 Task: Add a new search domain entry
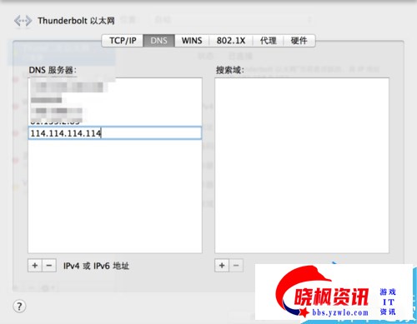tap(222, 266)
